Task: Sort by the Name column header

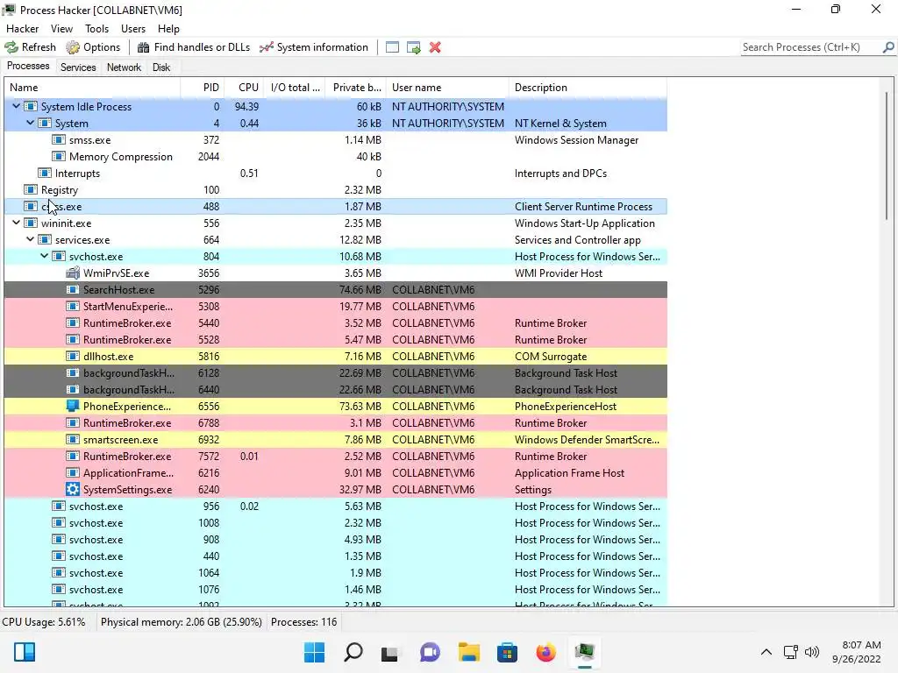Action: [x=93, y=88]
